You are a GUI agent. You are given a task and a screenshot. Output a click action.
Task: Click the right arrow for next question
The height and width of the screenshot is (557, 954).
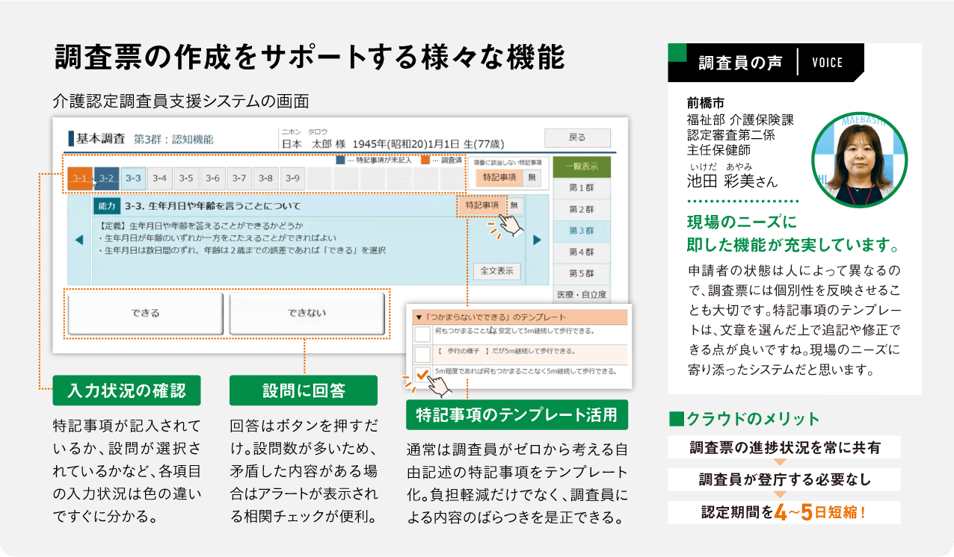535,240
